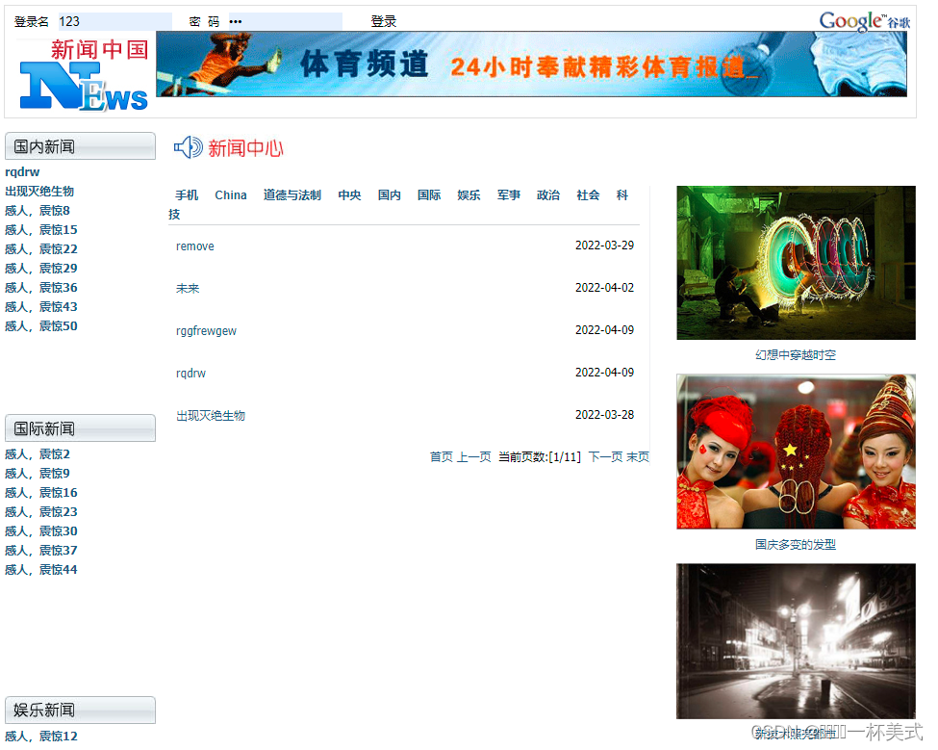Open sidebar item 感人，震惊23
Image resolution: width=938 pixels, height=750 pixels.
coord(41,512)
